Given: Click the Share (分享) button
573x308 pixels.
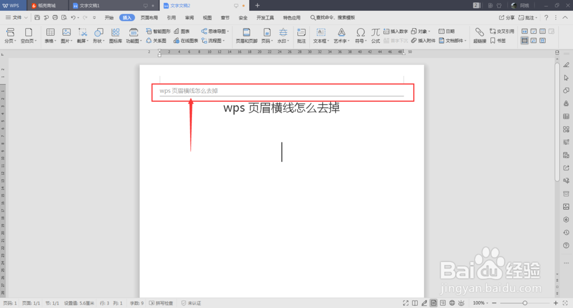Looking at the screenshot, I should [x=507, y=18].
